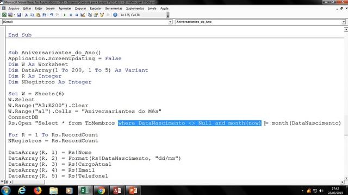Open the Ajuda menu
The width and height of the screenshot is (348, 195).
[164, 9]
